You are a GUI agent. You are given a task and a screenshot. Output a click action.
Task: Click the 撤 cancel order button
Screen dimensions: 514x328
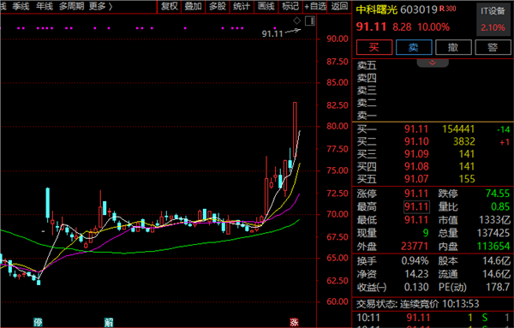[453, 47]
